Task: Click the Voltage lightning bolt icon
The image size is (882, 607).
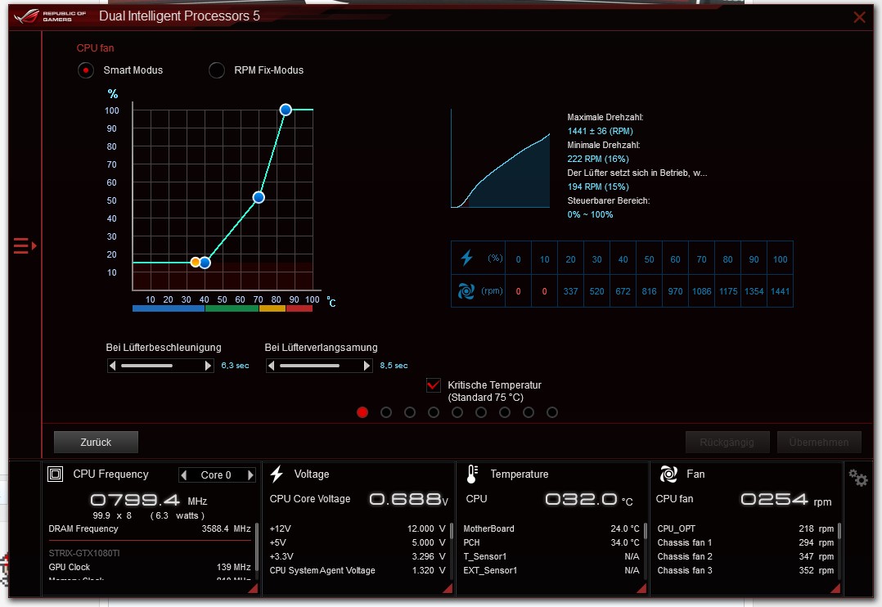Action: 277,474
